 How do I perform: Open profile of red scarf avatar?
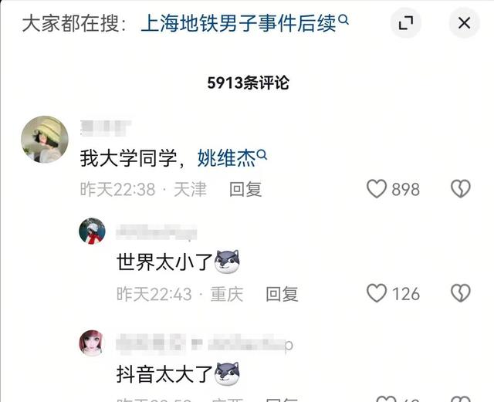[x=92, y=231]
